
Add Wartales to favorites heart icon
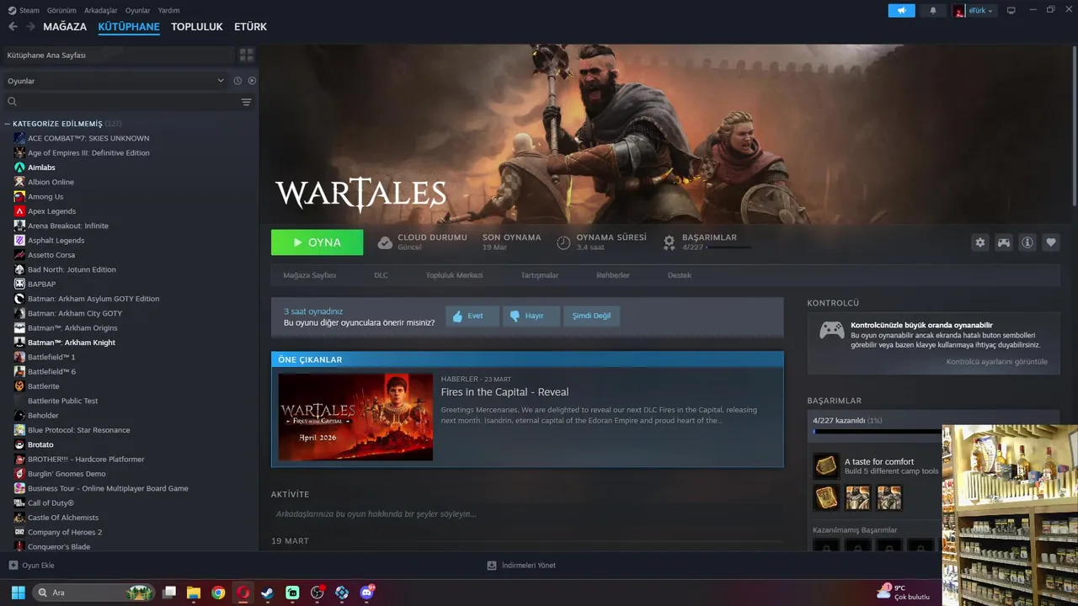coord(1051,242)
